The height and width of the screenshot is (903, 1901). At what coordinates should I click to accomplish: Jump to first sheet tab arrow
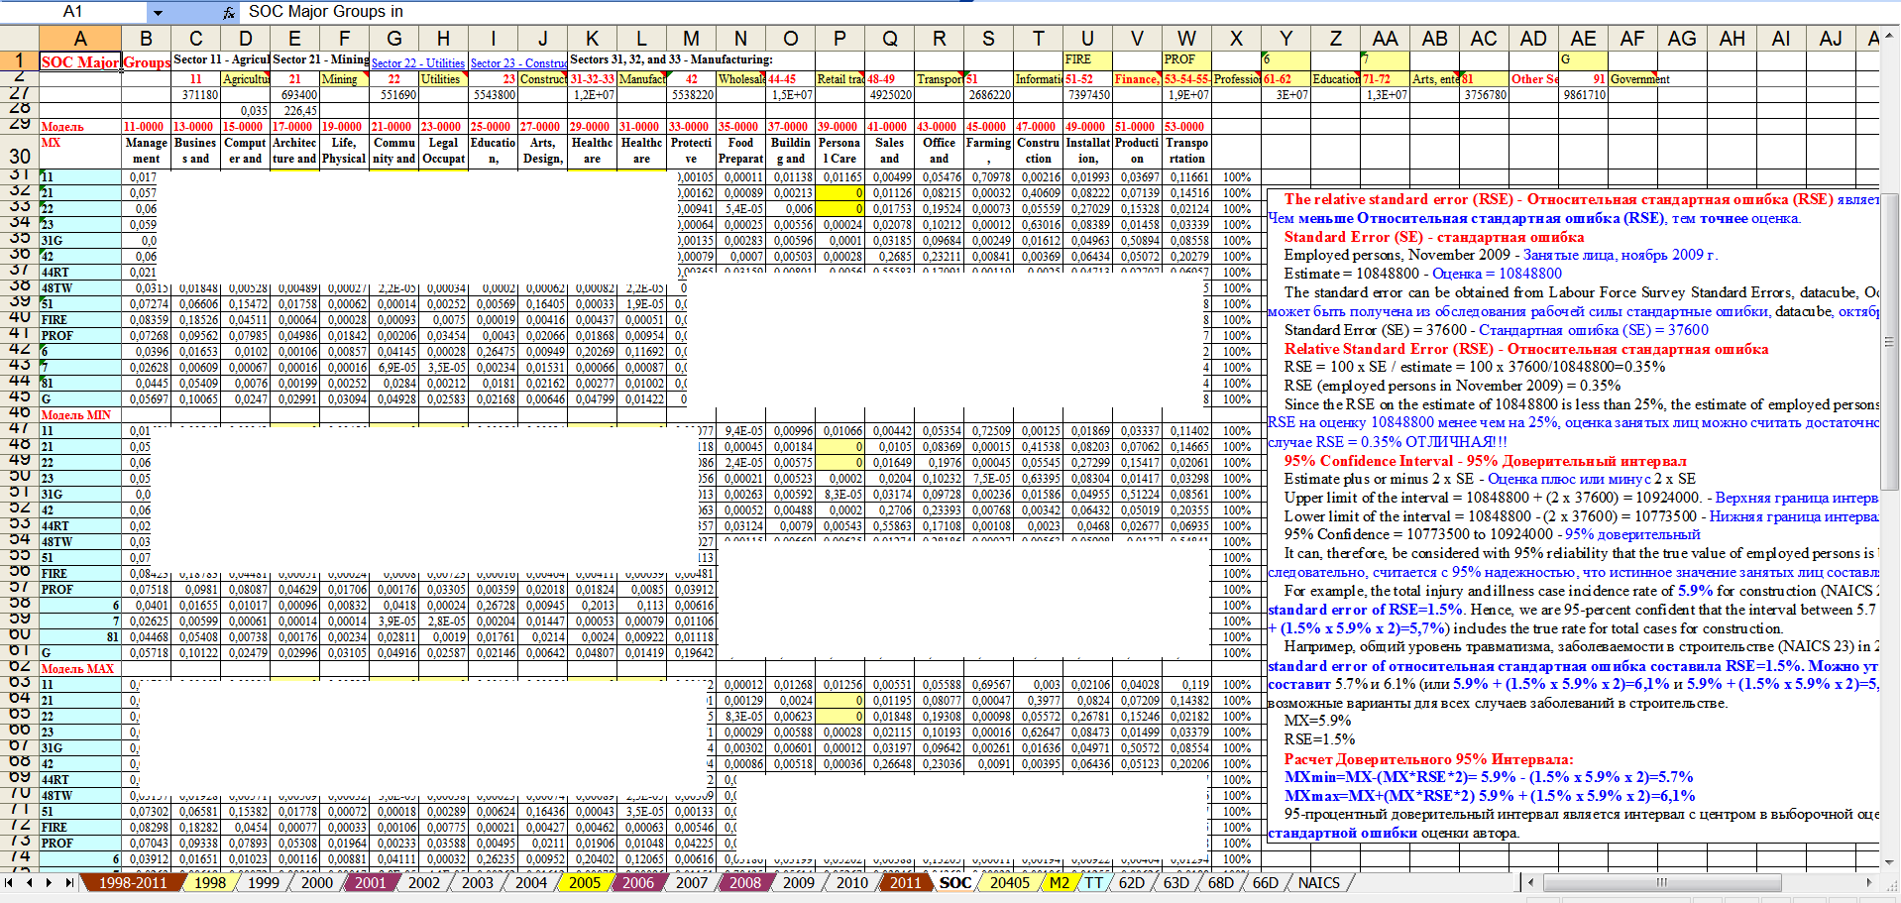tap(10, 882)
